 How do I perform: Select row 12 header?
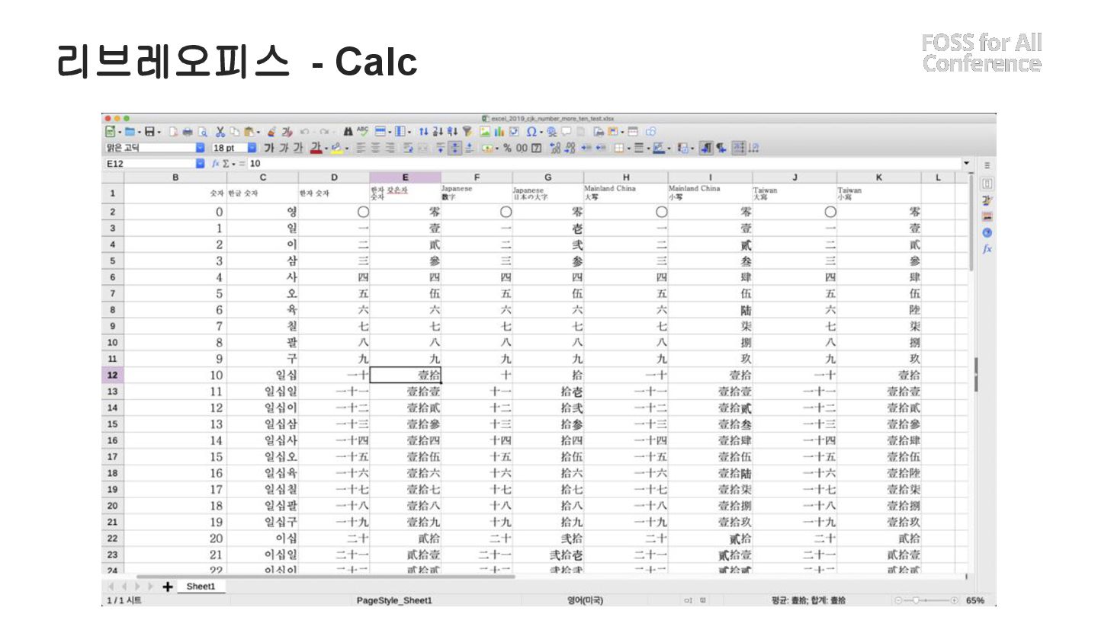click(112, 375)
